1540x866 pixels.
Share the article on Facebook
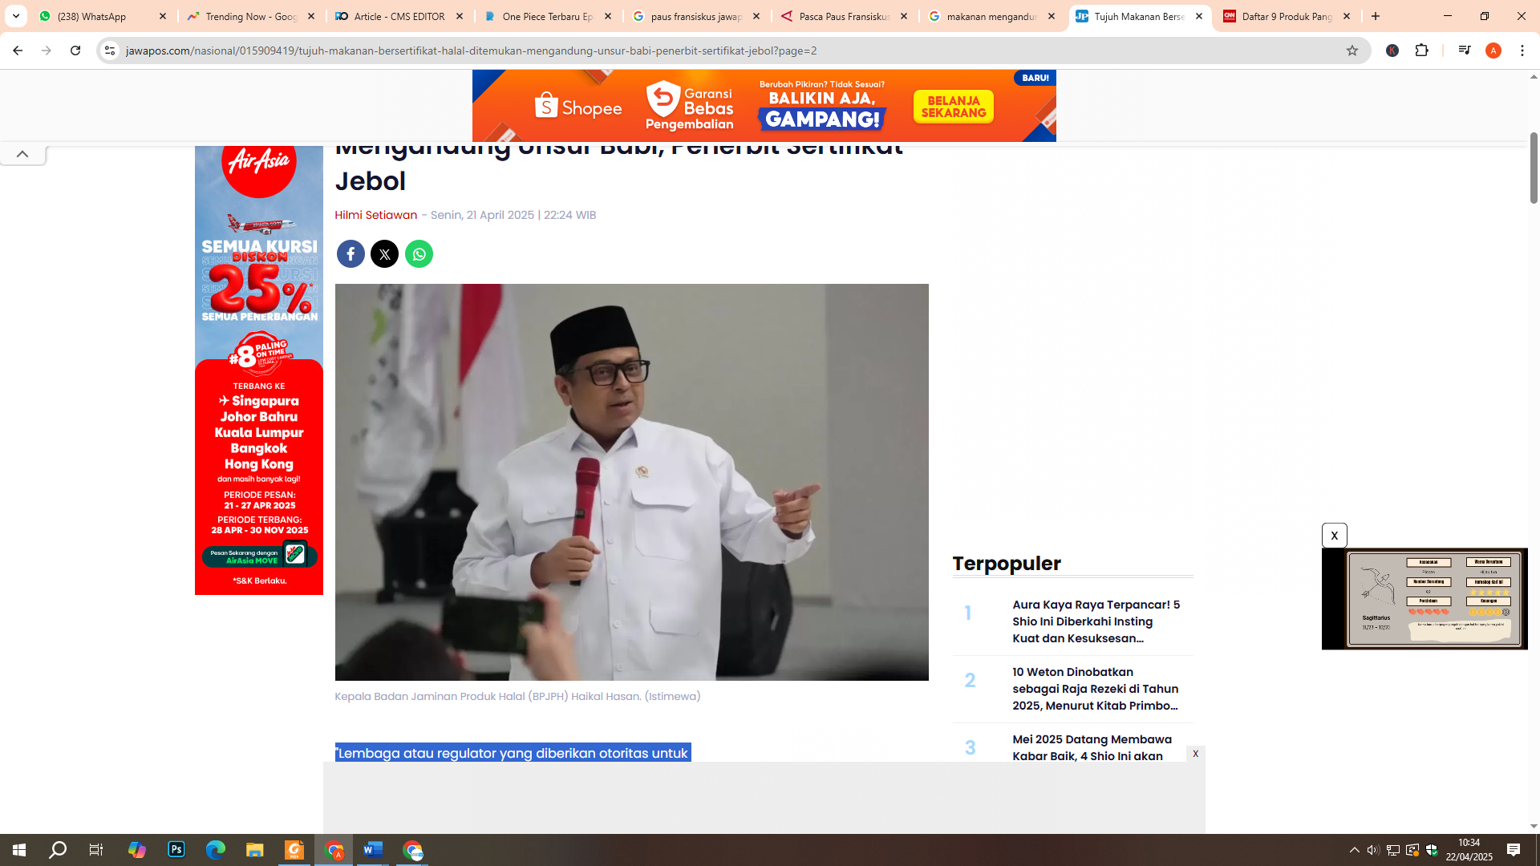coord(351,253)
